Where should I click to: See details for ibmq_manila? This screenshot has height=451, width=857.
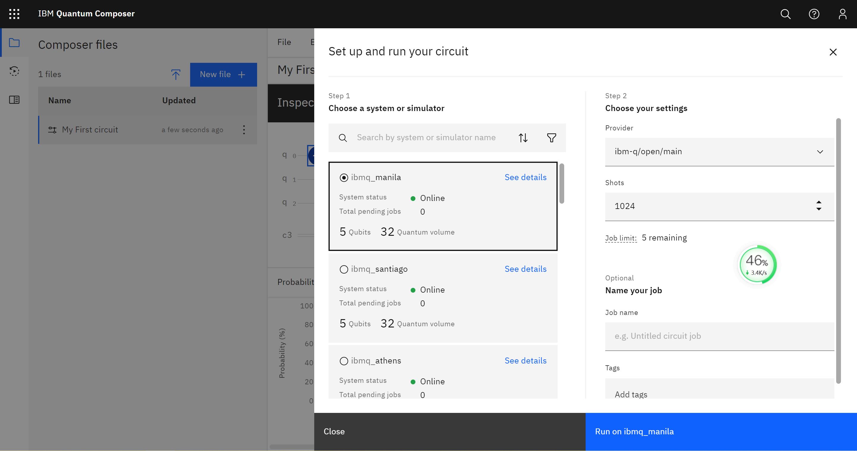coord(525,177)
